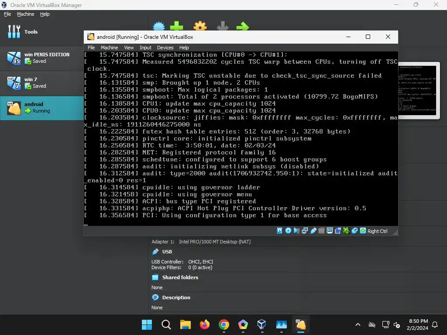This screenshot has width=447, height=335.
Task: Click the New machine toolbar icon in Manager
Action: click(x=159, y=27)
